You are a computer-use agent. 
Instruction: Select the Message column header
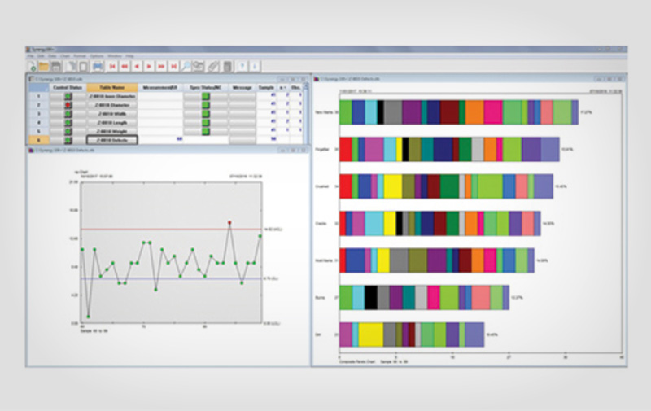point(242,88)
